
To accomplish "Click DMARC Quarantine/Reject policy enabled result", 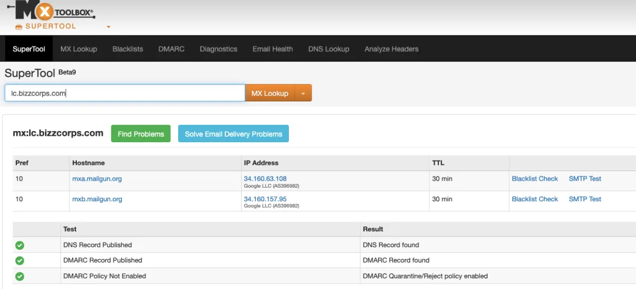I will click(425, 276).
